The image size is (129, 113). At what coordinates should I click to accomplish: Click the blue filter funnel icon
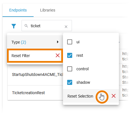tap(14, 26)
